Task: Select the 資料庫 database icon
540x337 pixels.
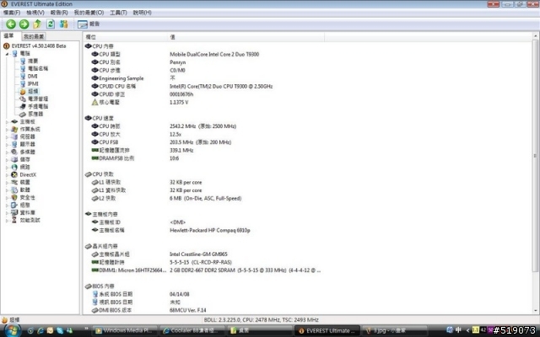Action: pyautogui.click(x=14, y=212)
